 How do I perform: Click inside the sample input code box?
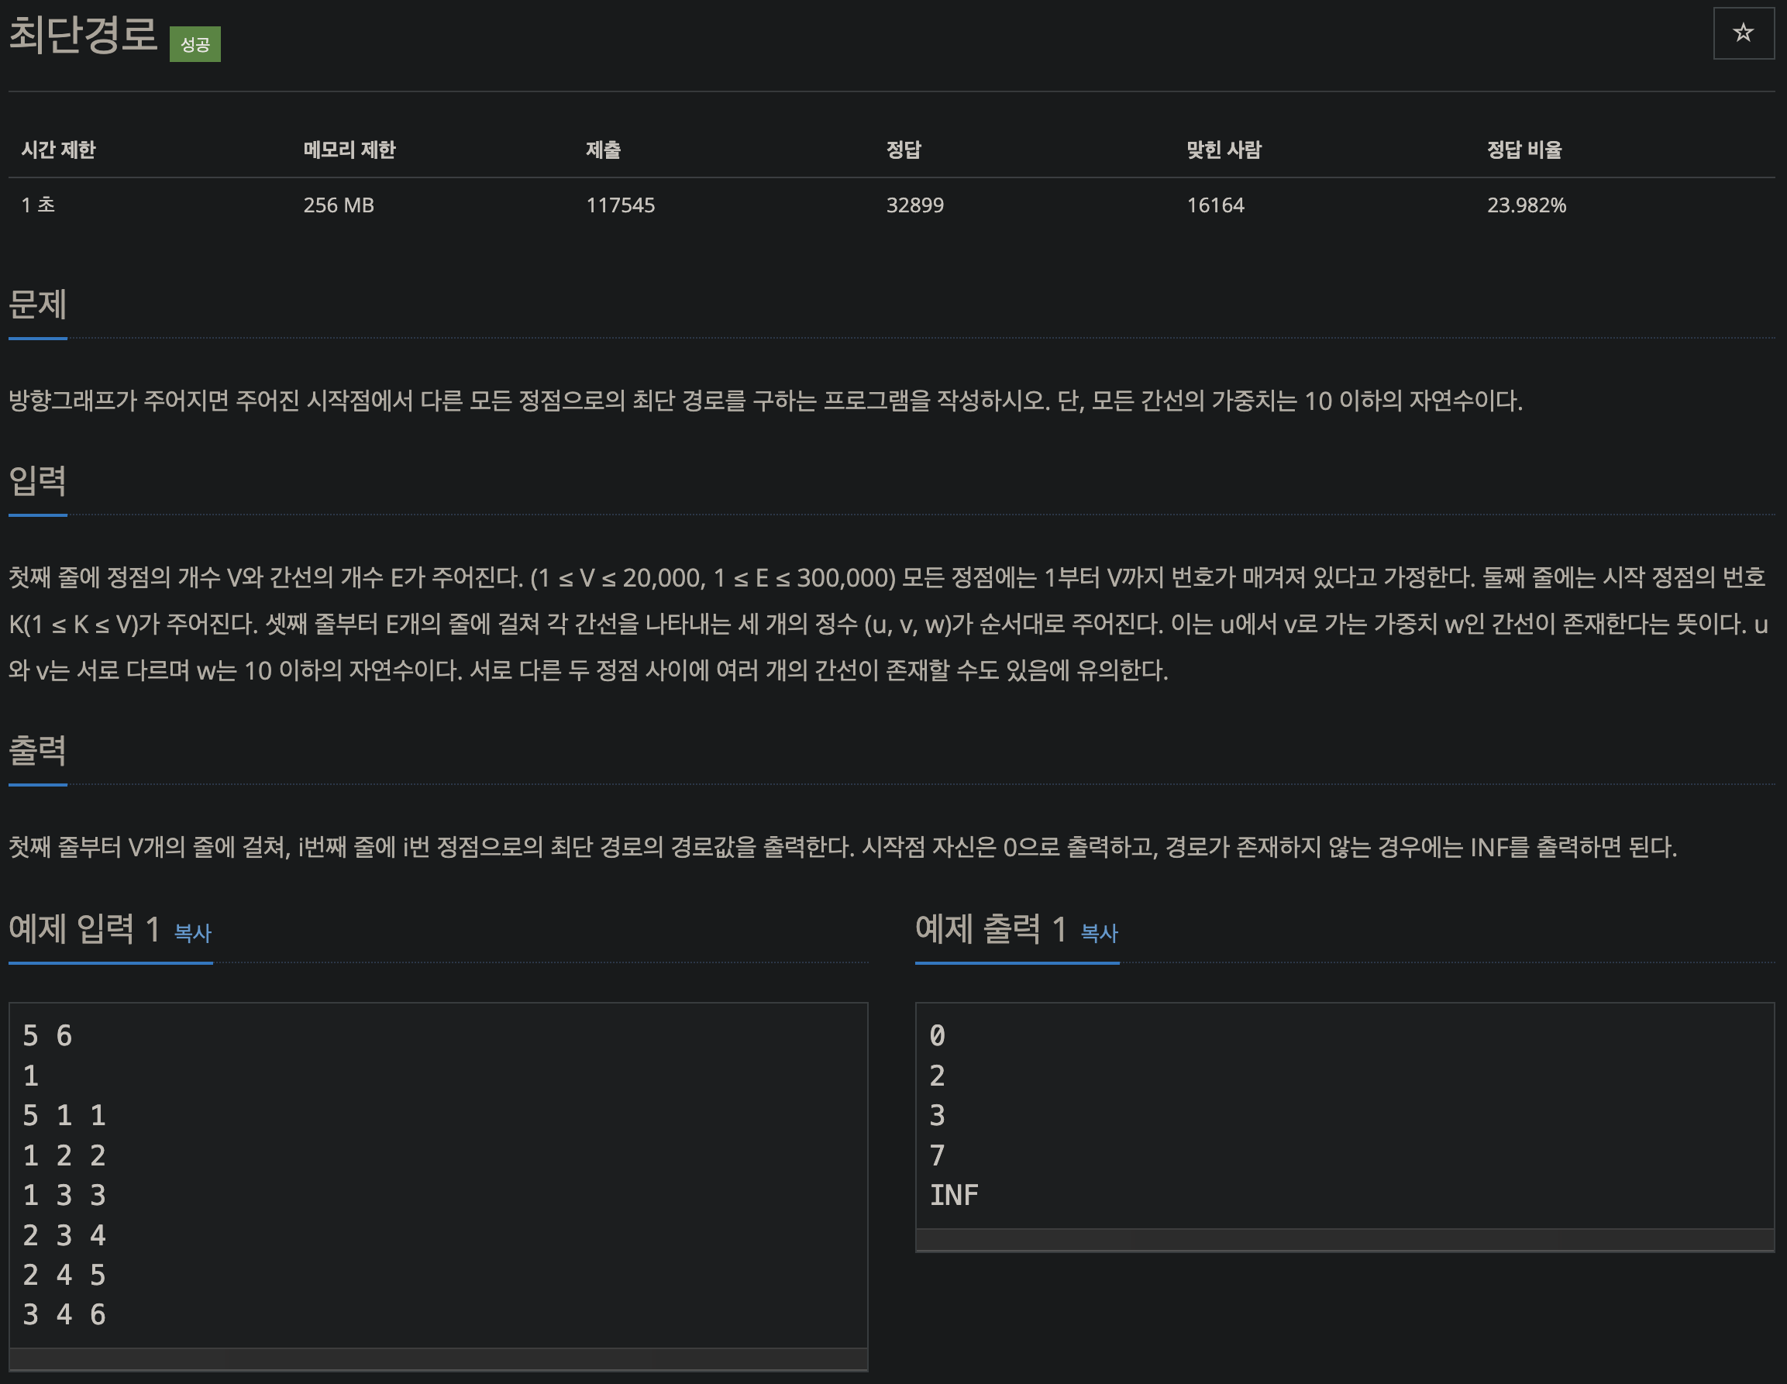(438, 1175)
